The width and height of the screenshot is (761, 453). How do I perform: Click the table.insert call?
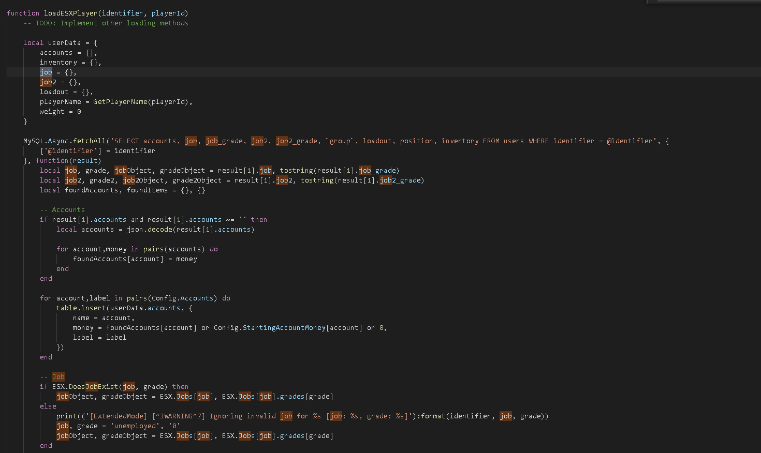[81, 308]
